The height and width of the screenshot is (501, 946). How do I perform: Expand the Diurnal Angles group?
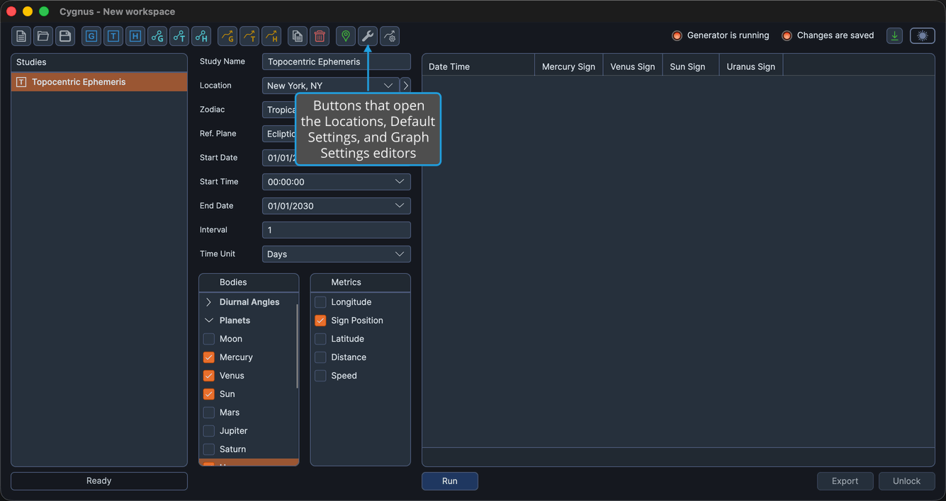pyautogui.click(x=209, y=302)
